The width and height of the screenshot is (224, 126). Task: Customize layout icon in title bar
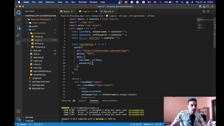pyautogui.click(x=212, y=6)
